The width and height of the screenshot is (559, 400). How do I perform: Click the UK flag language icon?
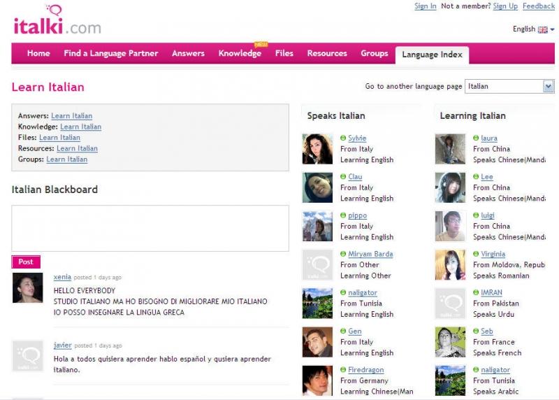pyautogui.click(x=543, y=29)
